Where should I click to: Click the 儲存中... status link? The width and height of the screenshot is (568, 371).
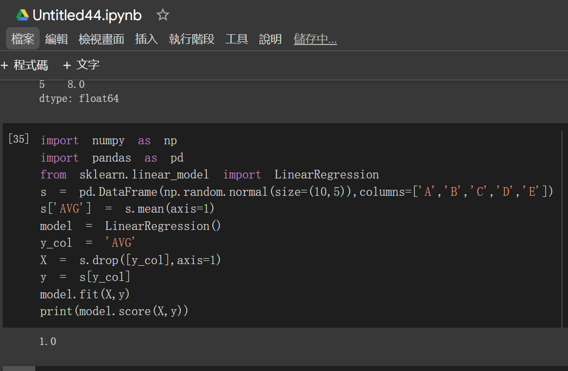coord(315,39)
